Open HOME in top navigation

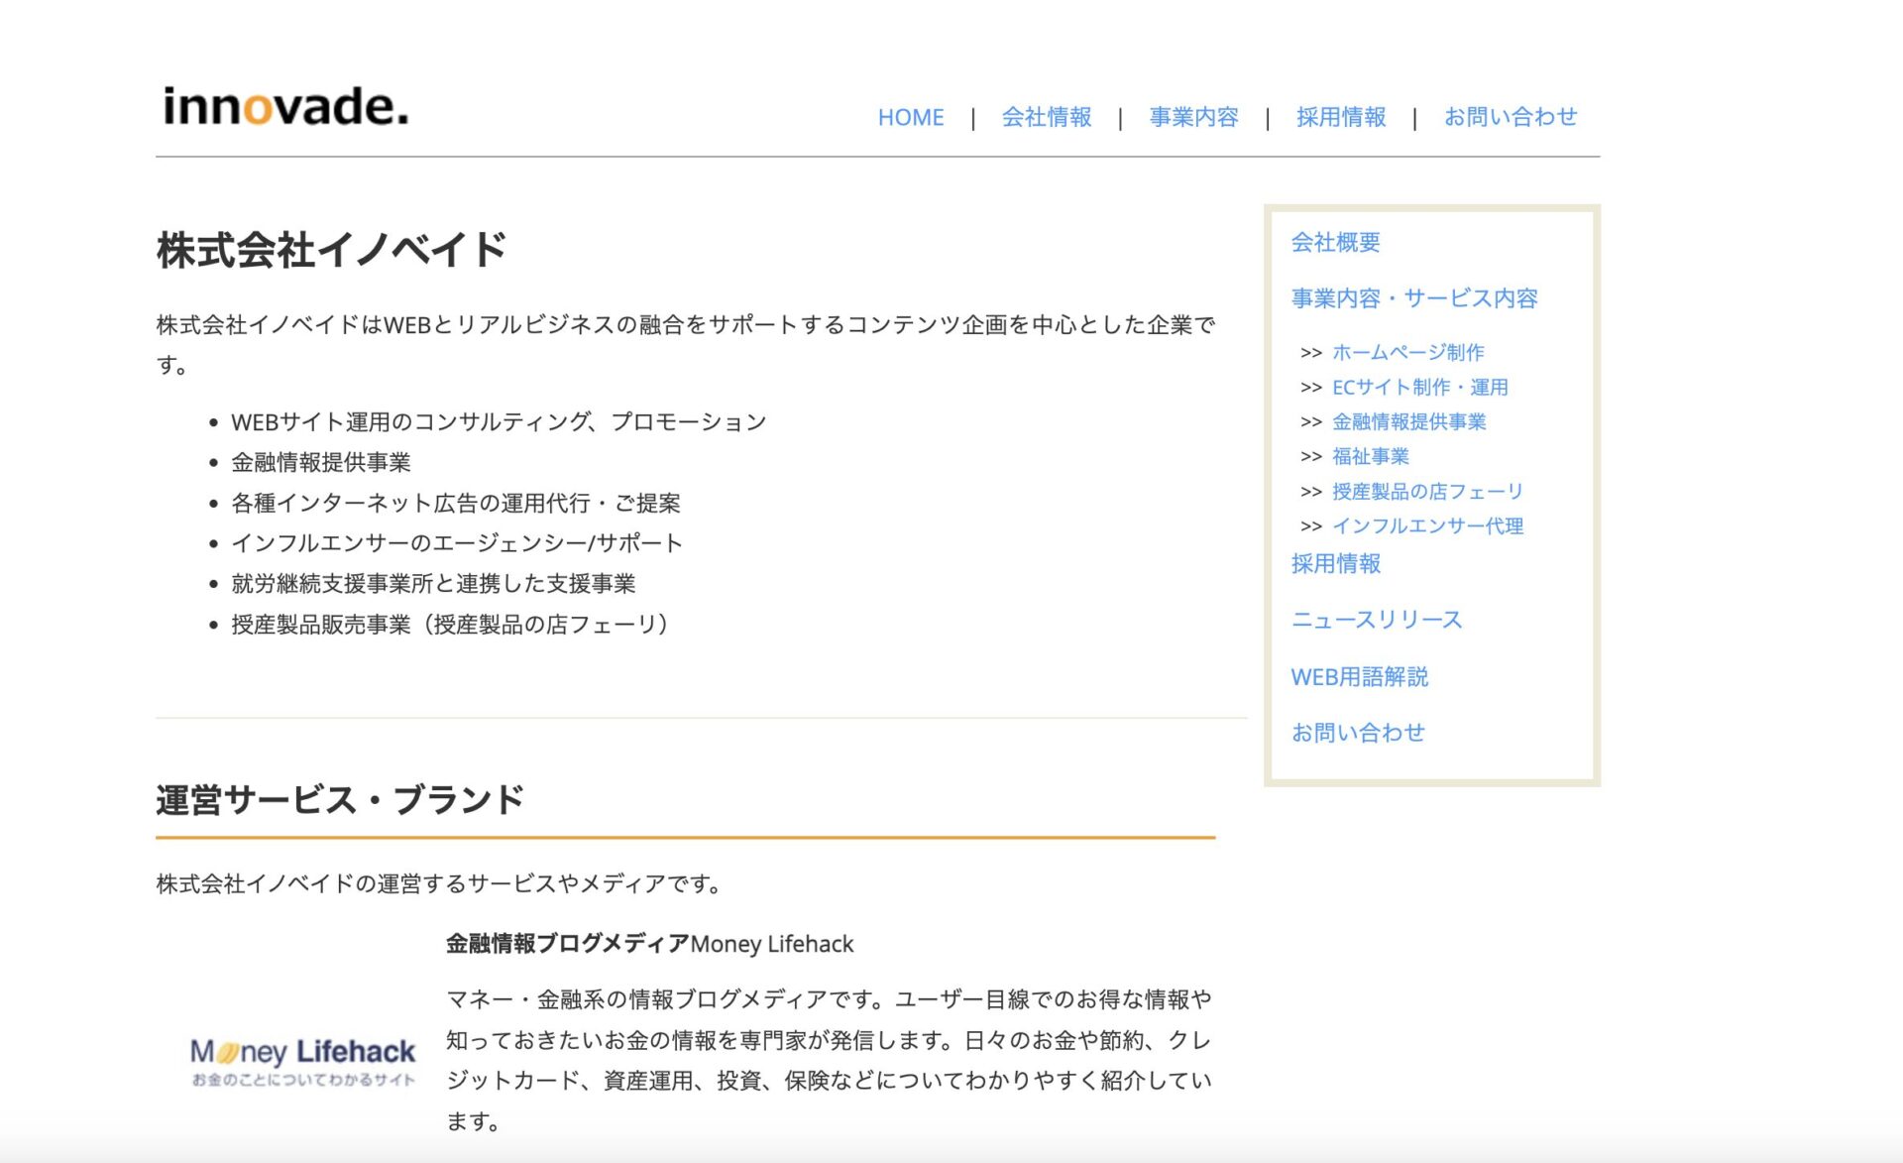pos(910,117)
